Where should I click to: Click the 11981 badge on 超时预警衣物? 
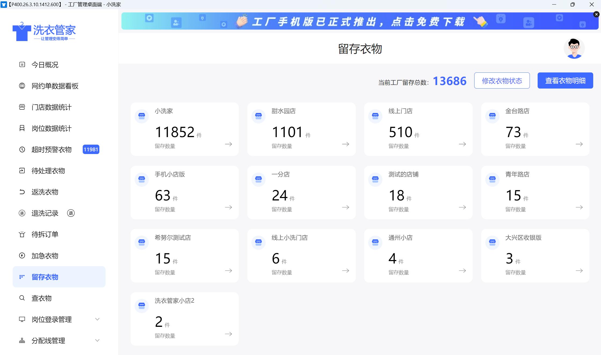pos(91,149)
